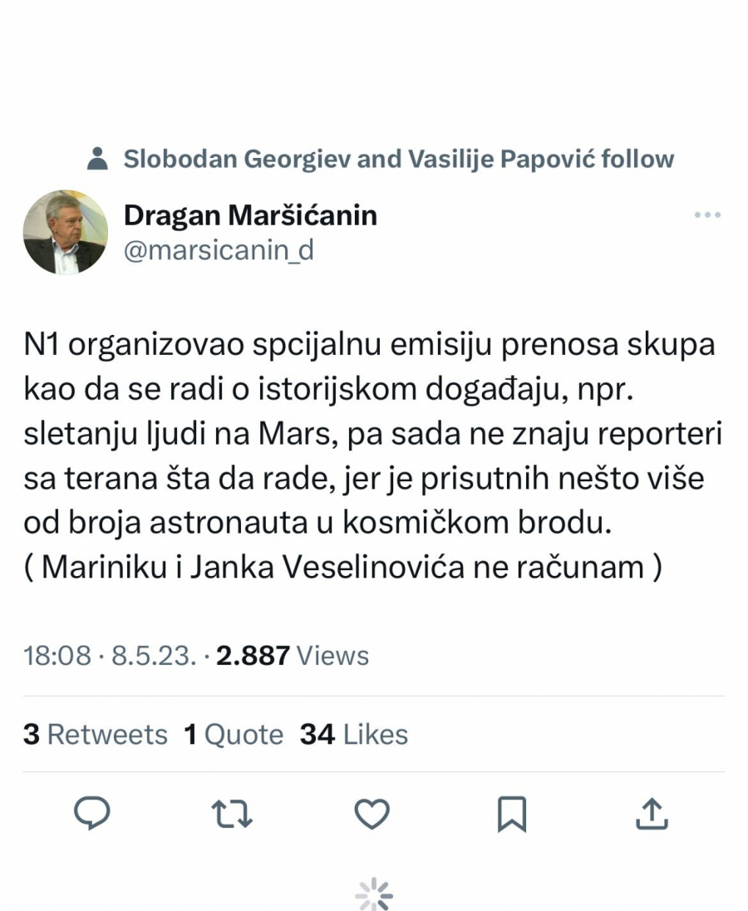Click the 2.887 Views counter
Screen dimensions: 748x911
point(293,656)
